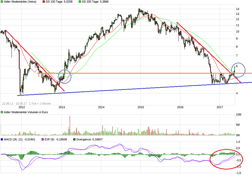
Task: Select the 2016 label on the time axis
Action: tap(180, 107)
